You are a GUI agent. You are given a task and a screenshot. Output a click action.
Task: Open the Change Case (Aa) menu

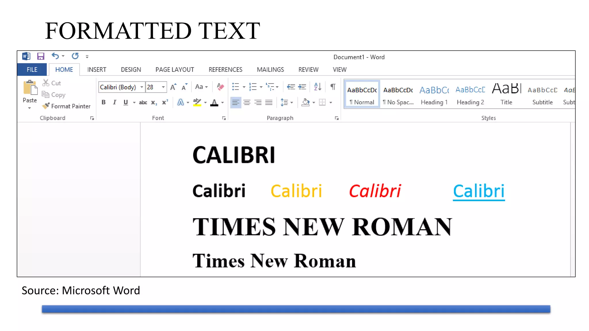tap(201, 87)
